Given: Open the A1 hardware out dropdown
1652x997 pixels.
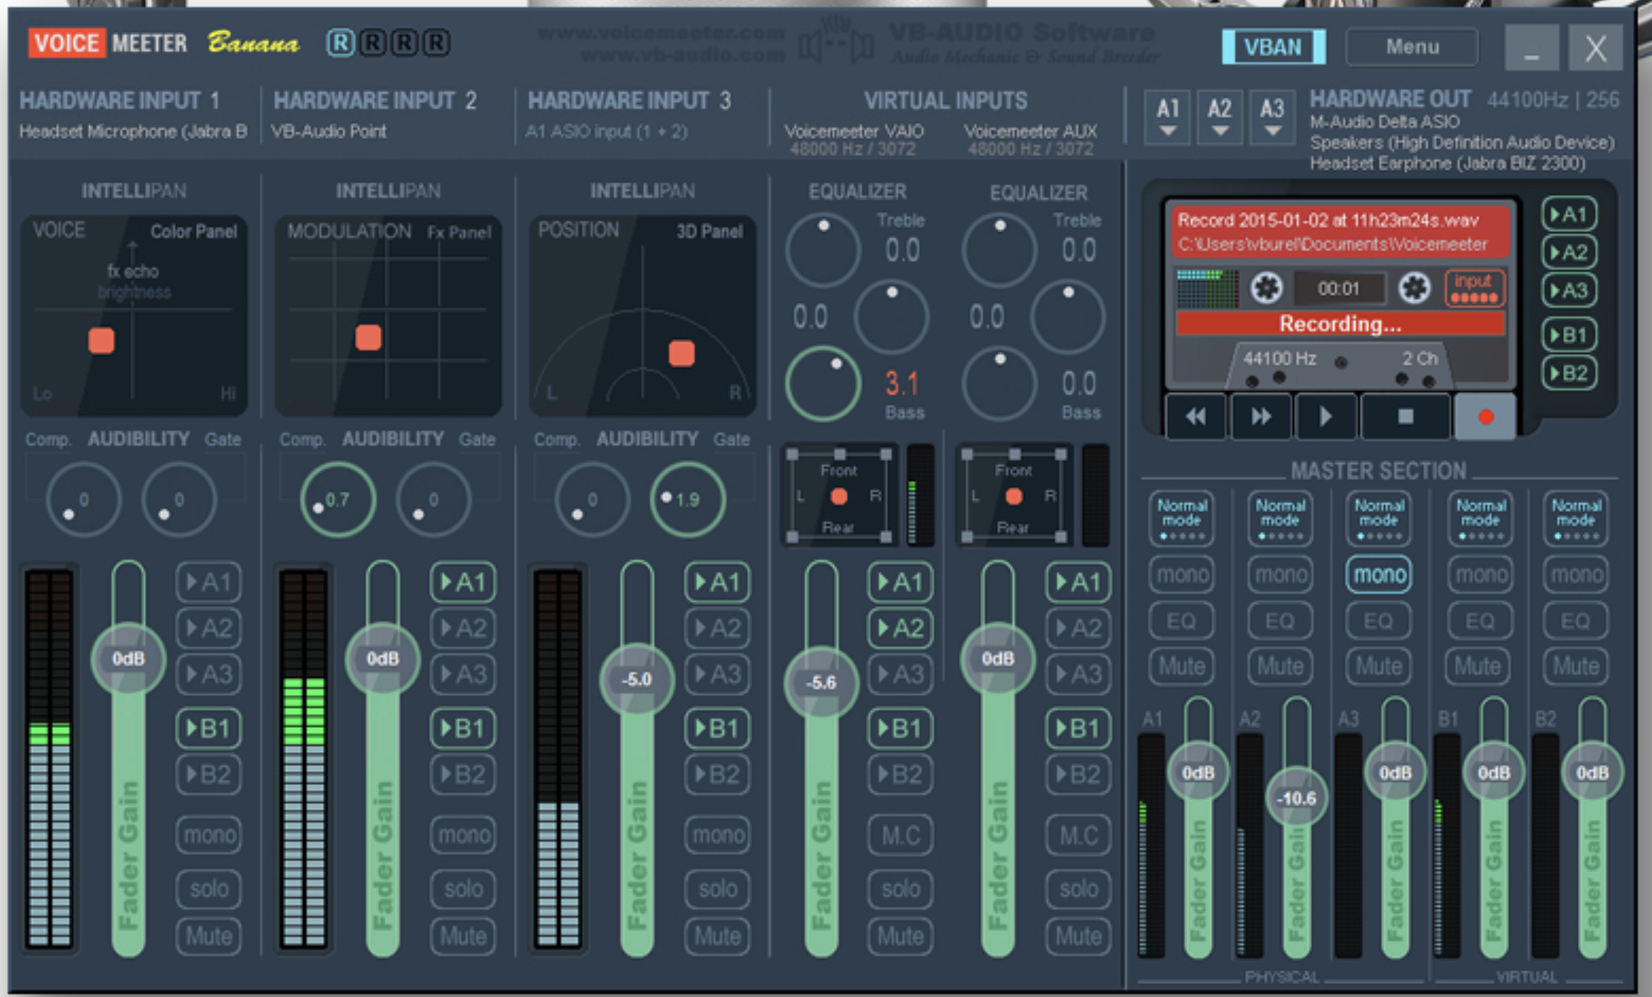Looking at the screenshot, I should click(x=1167, y=117).
